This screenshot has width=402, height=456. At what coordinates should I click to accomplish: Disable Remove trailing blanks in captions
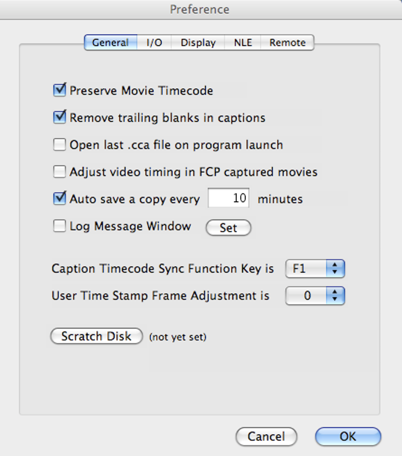[x=60, y=117]
